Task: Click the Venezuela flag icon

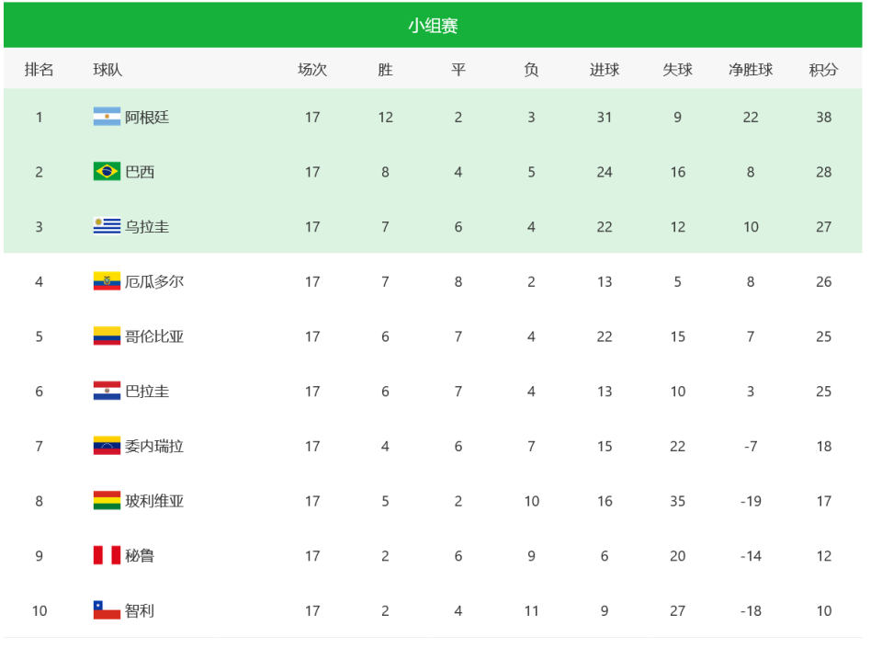Action: [x=107, y=446]
